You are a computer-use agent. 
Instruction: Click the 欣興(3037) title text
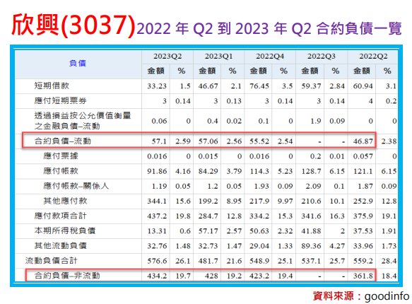tap(73, 25)
